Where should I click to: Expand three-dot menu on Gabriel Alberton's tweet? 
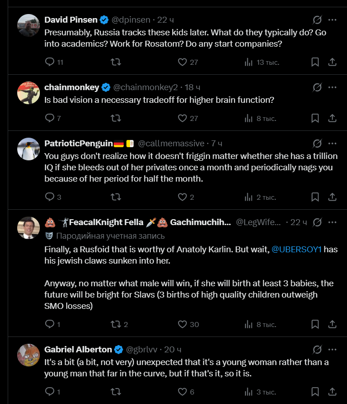[x=333, y=350]
